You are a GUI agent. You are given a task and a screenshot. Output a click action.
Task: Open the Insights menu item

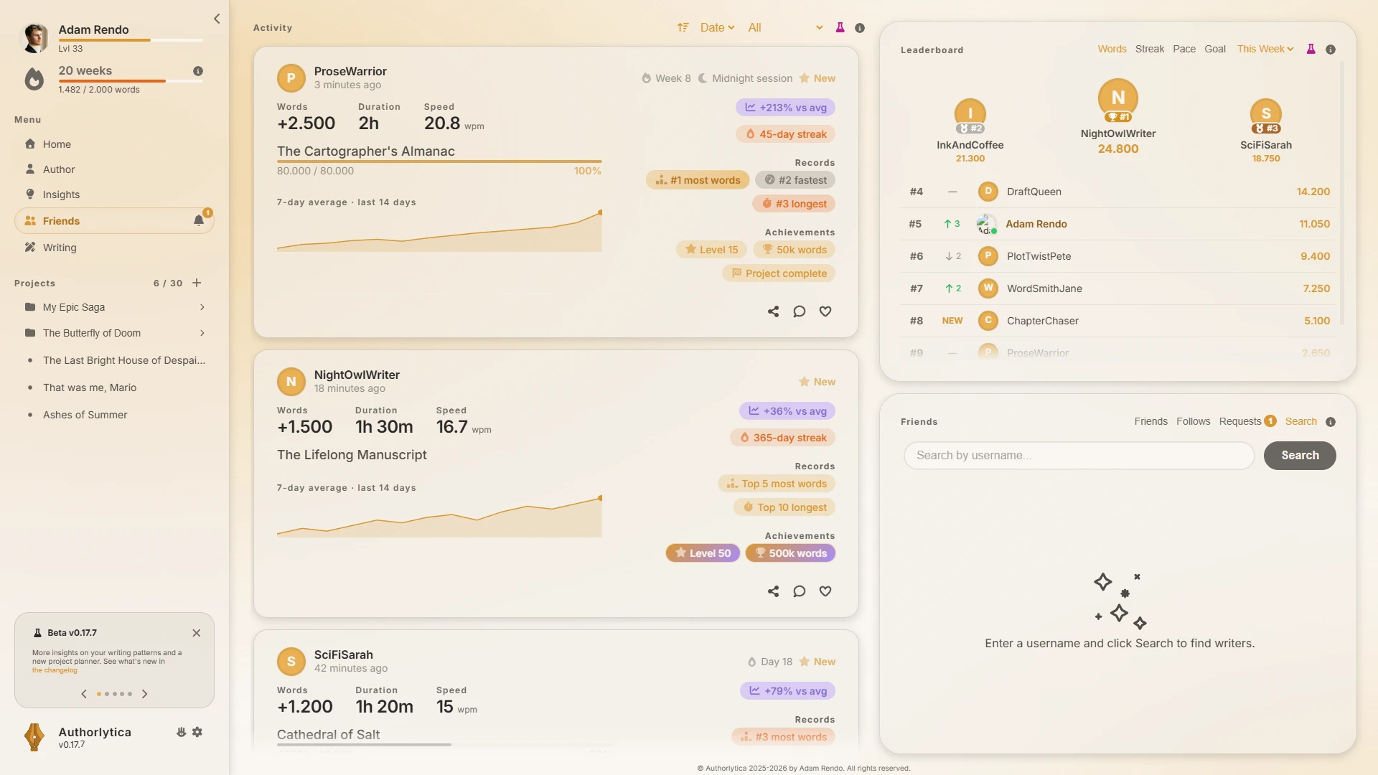pyautogui.click(x=115, y=194)
